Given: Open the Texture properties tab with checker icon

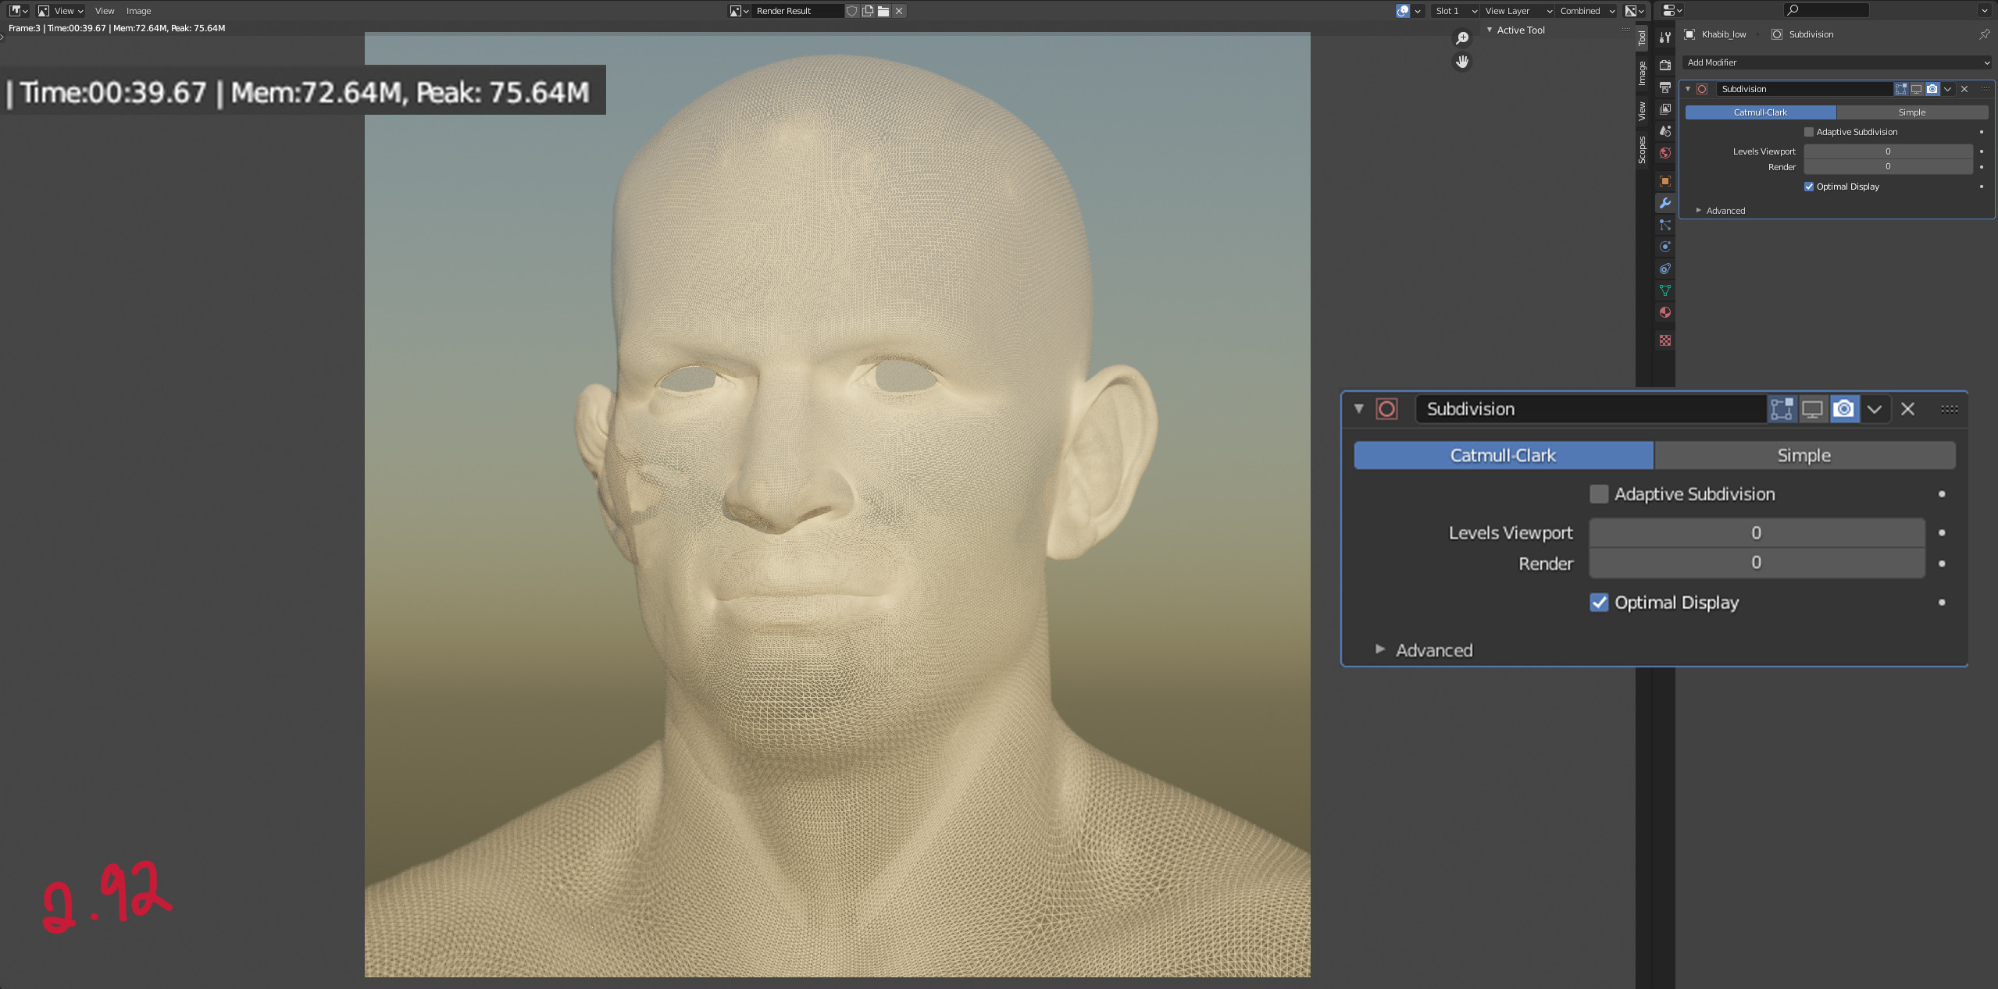Looking at the screenshot, I should click(1664, 340).
